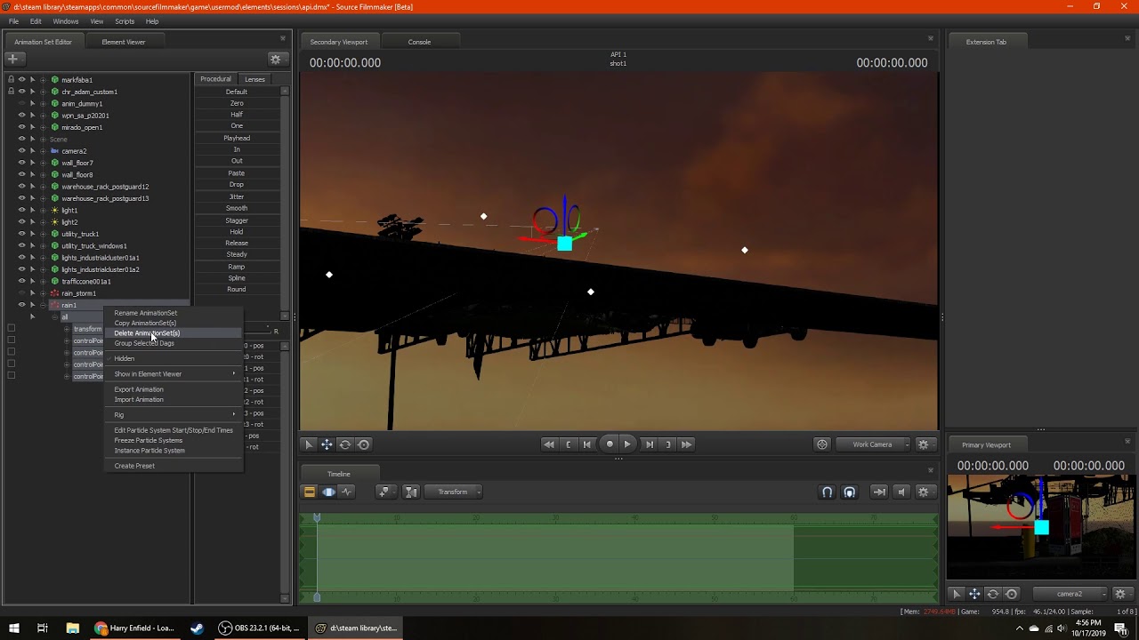This screenshot has height=640, width=1139.
Task: Click the bookmark tool icon in timeline
Action: (384, 492)
